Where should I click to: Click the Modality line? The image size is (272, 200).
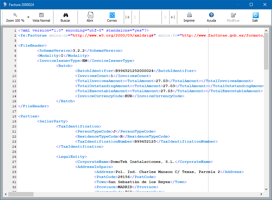pos(63,56)
